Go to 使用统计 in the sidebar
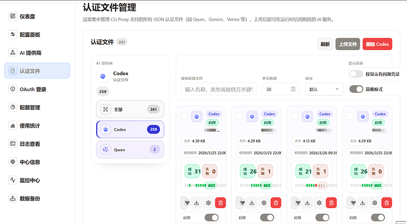The width and height of the screenshot is (407, 224). 37,126
